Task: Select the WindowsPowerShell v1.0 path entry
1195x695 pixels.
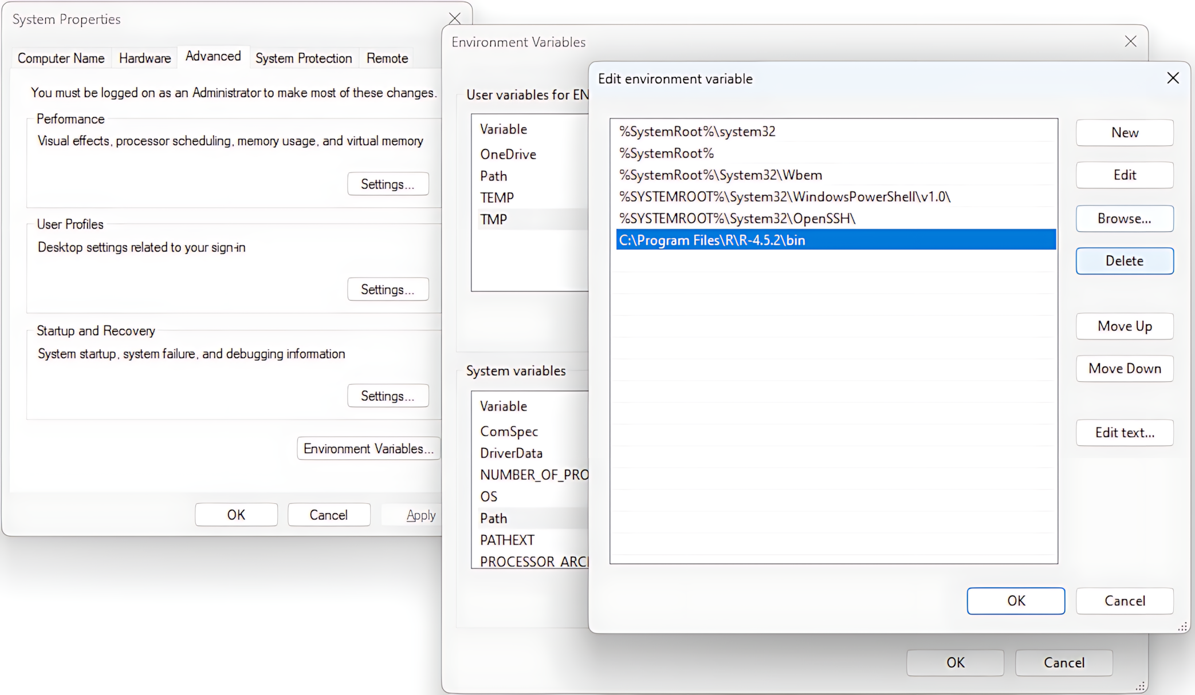Action: click(784, 197)
